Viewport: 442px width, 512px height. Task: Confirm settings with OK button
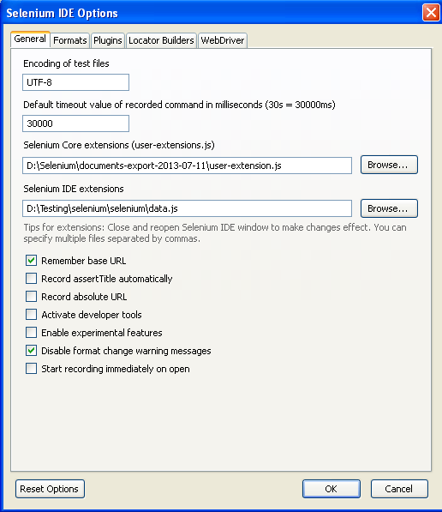click(331, 489)
